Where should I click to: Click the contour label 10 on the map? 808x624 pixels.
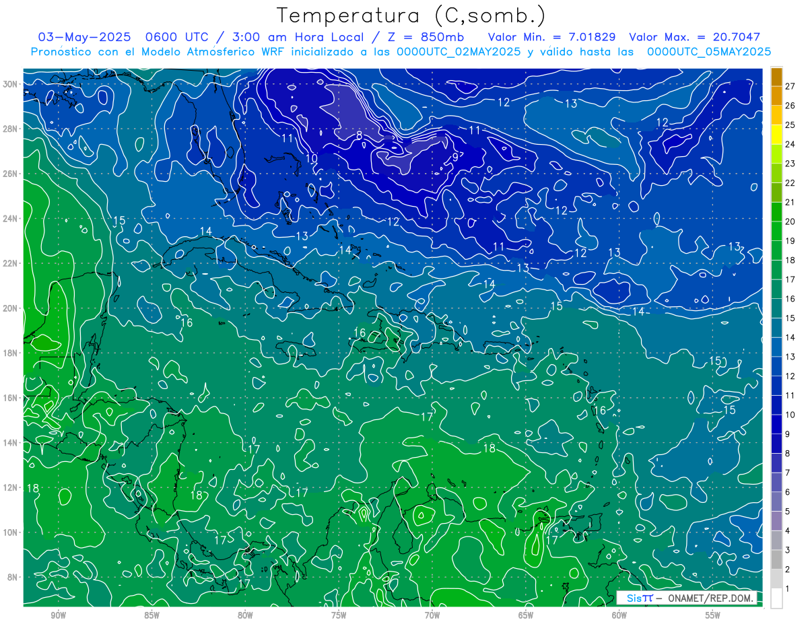click(x=311, y=158)
